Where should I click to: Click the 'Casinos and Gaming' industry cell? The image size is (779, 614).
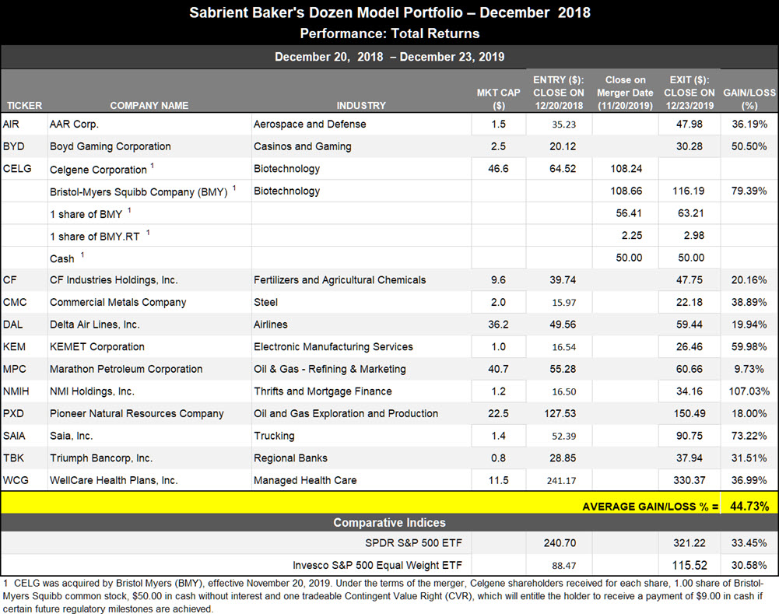pyautogui.click(x=302, y=146)
